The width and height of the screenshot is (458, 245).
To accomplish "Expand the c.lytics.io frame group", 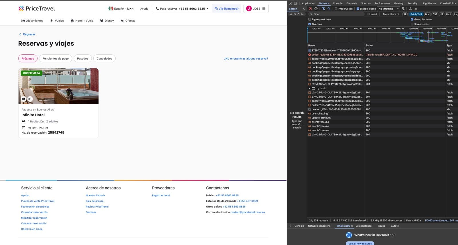I will pos(309,88).
